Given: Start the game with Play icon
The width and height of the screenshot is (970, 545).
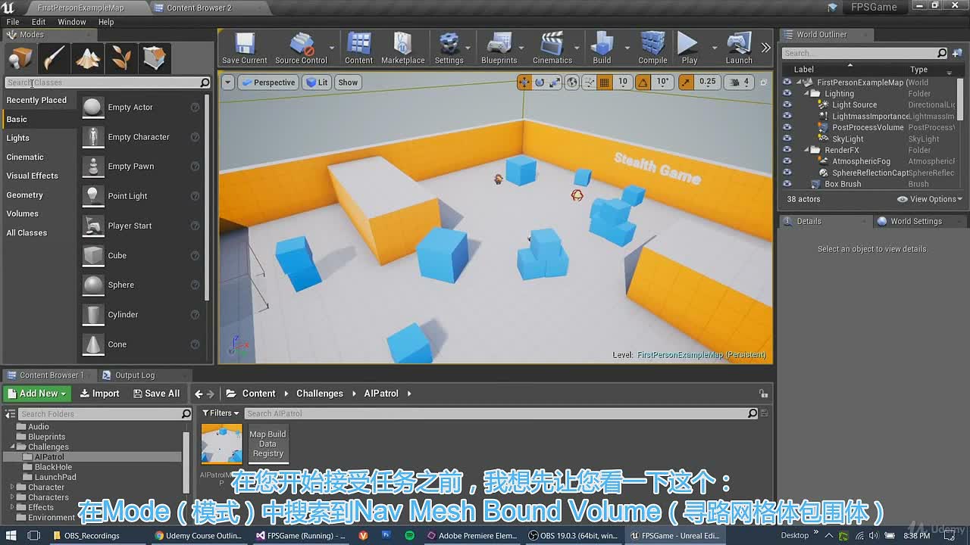Looking at the screenshot, I should tap(689, 48).
